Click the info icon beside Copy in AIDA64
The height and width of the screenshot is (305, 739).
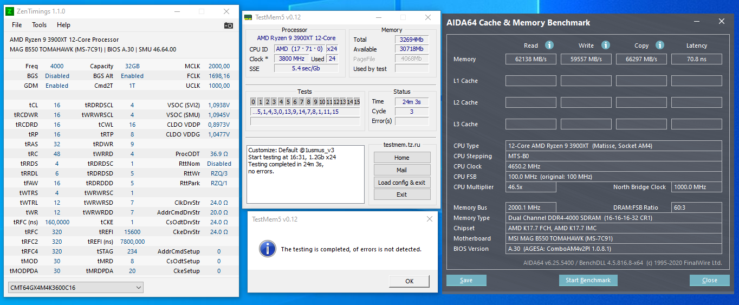(x=660, y=45)
